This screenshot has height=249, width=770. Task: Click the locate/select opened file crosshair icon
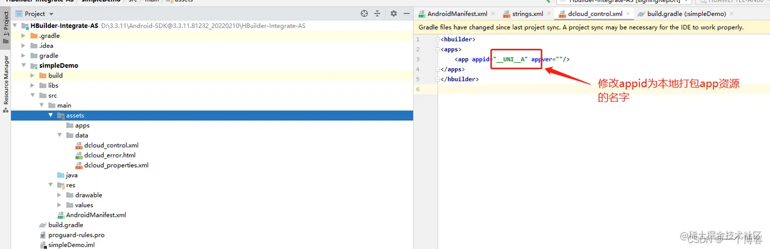click(364, 14)
